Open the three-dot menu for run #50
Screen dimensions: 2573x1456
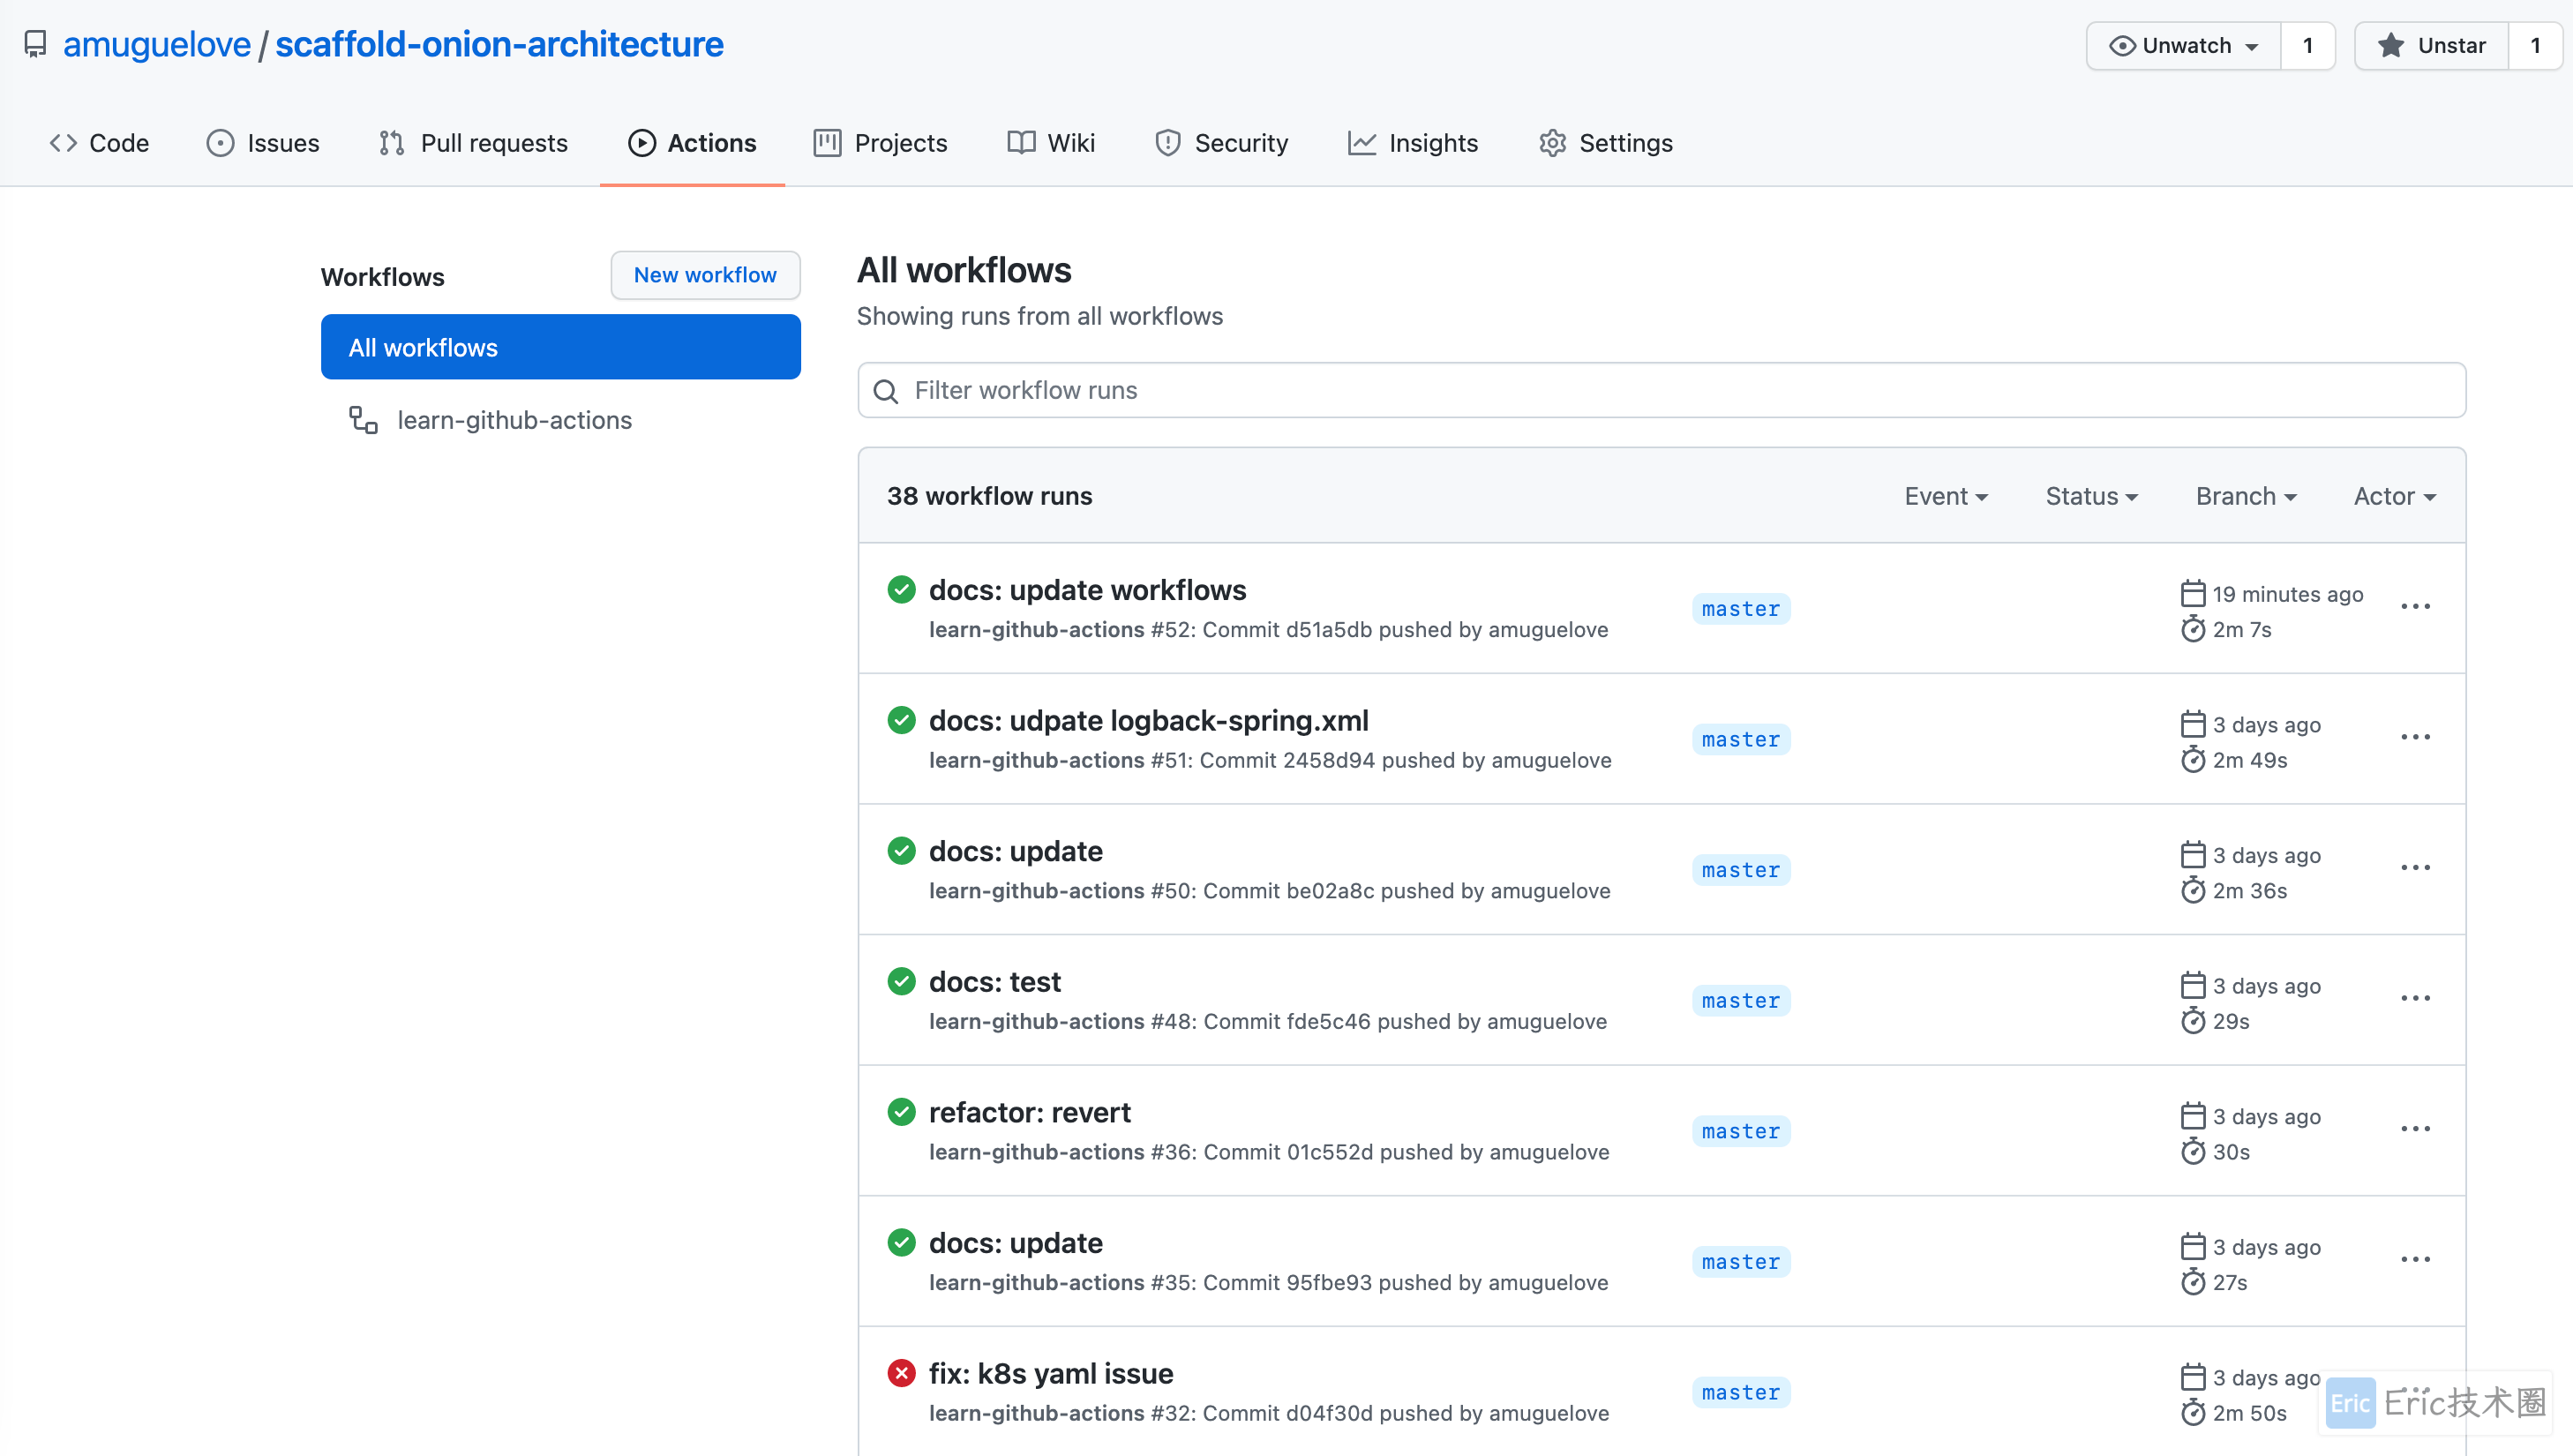(2415, 868)
